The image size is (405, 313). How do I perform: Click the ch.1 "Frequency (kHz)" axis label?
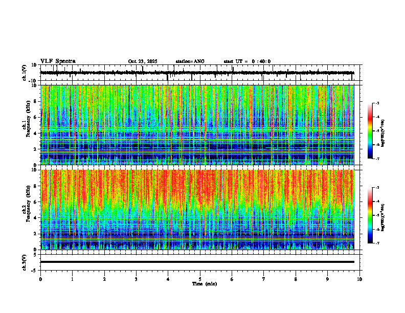tap(28, 119)
